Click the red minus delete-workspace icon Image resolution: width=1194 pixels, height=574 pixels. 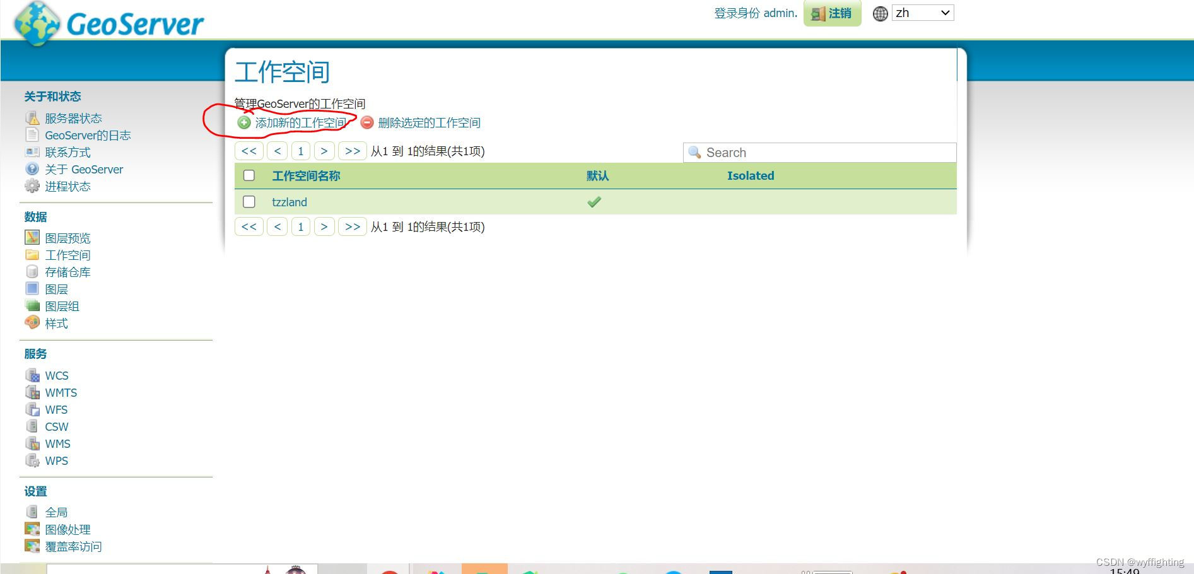click(x=367, y=122)
